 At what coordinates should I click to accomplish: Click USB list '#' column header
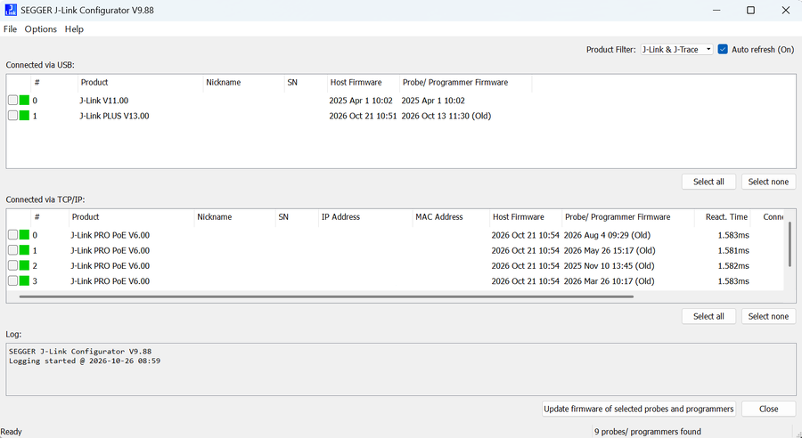pyautogui.click(x=53, y=82)
